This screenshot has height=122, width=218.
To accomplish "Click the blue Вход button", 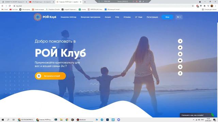I will (x=167, y=17).
